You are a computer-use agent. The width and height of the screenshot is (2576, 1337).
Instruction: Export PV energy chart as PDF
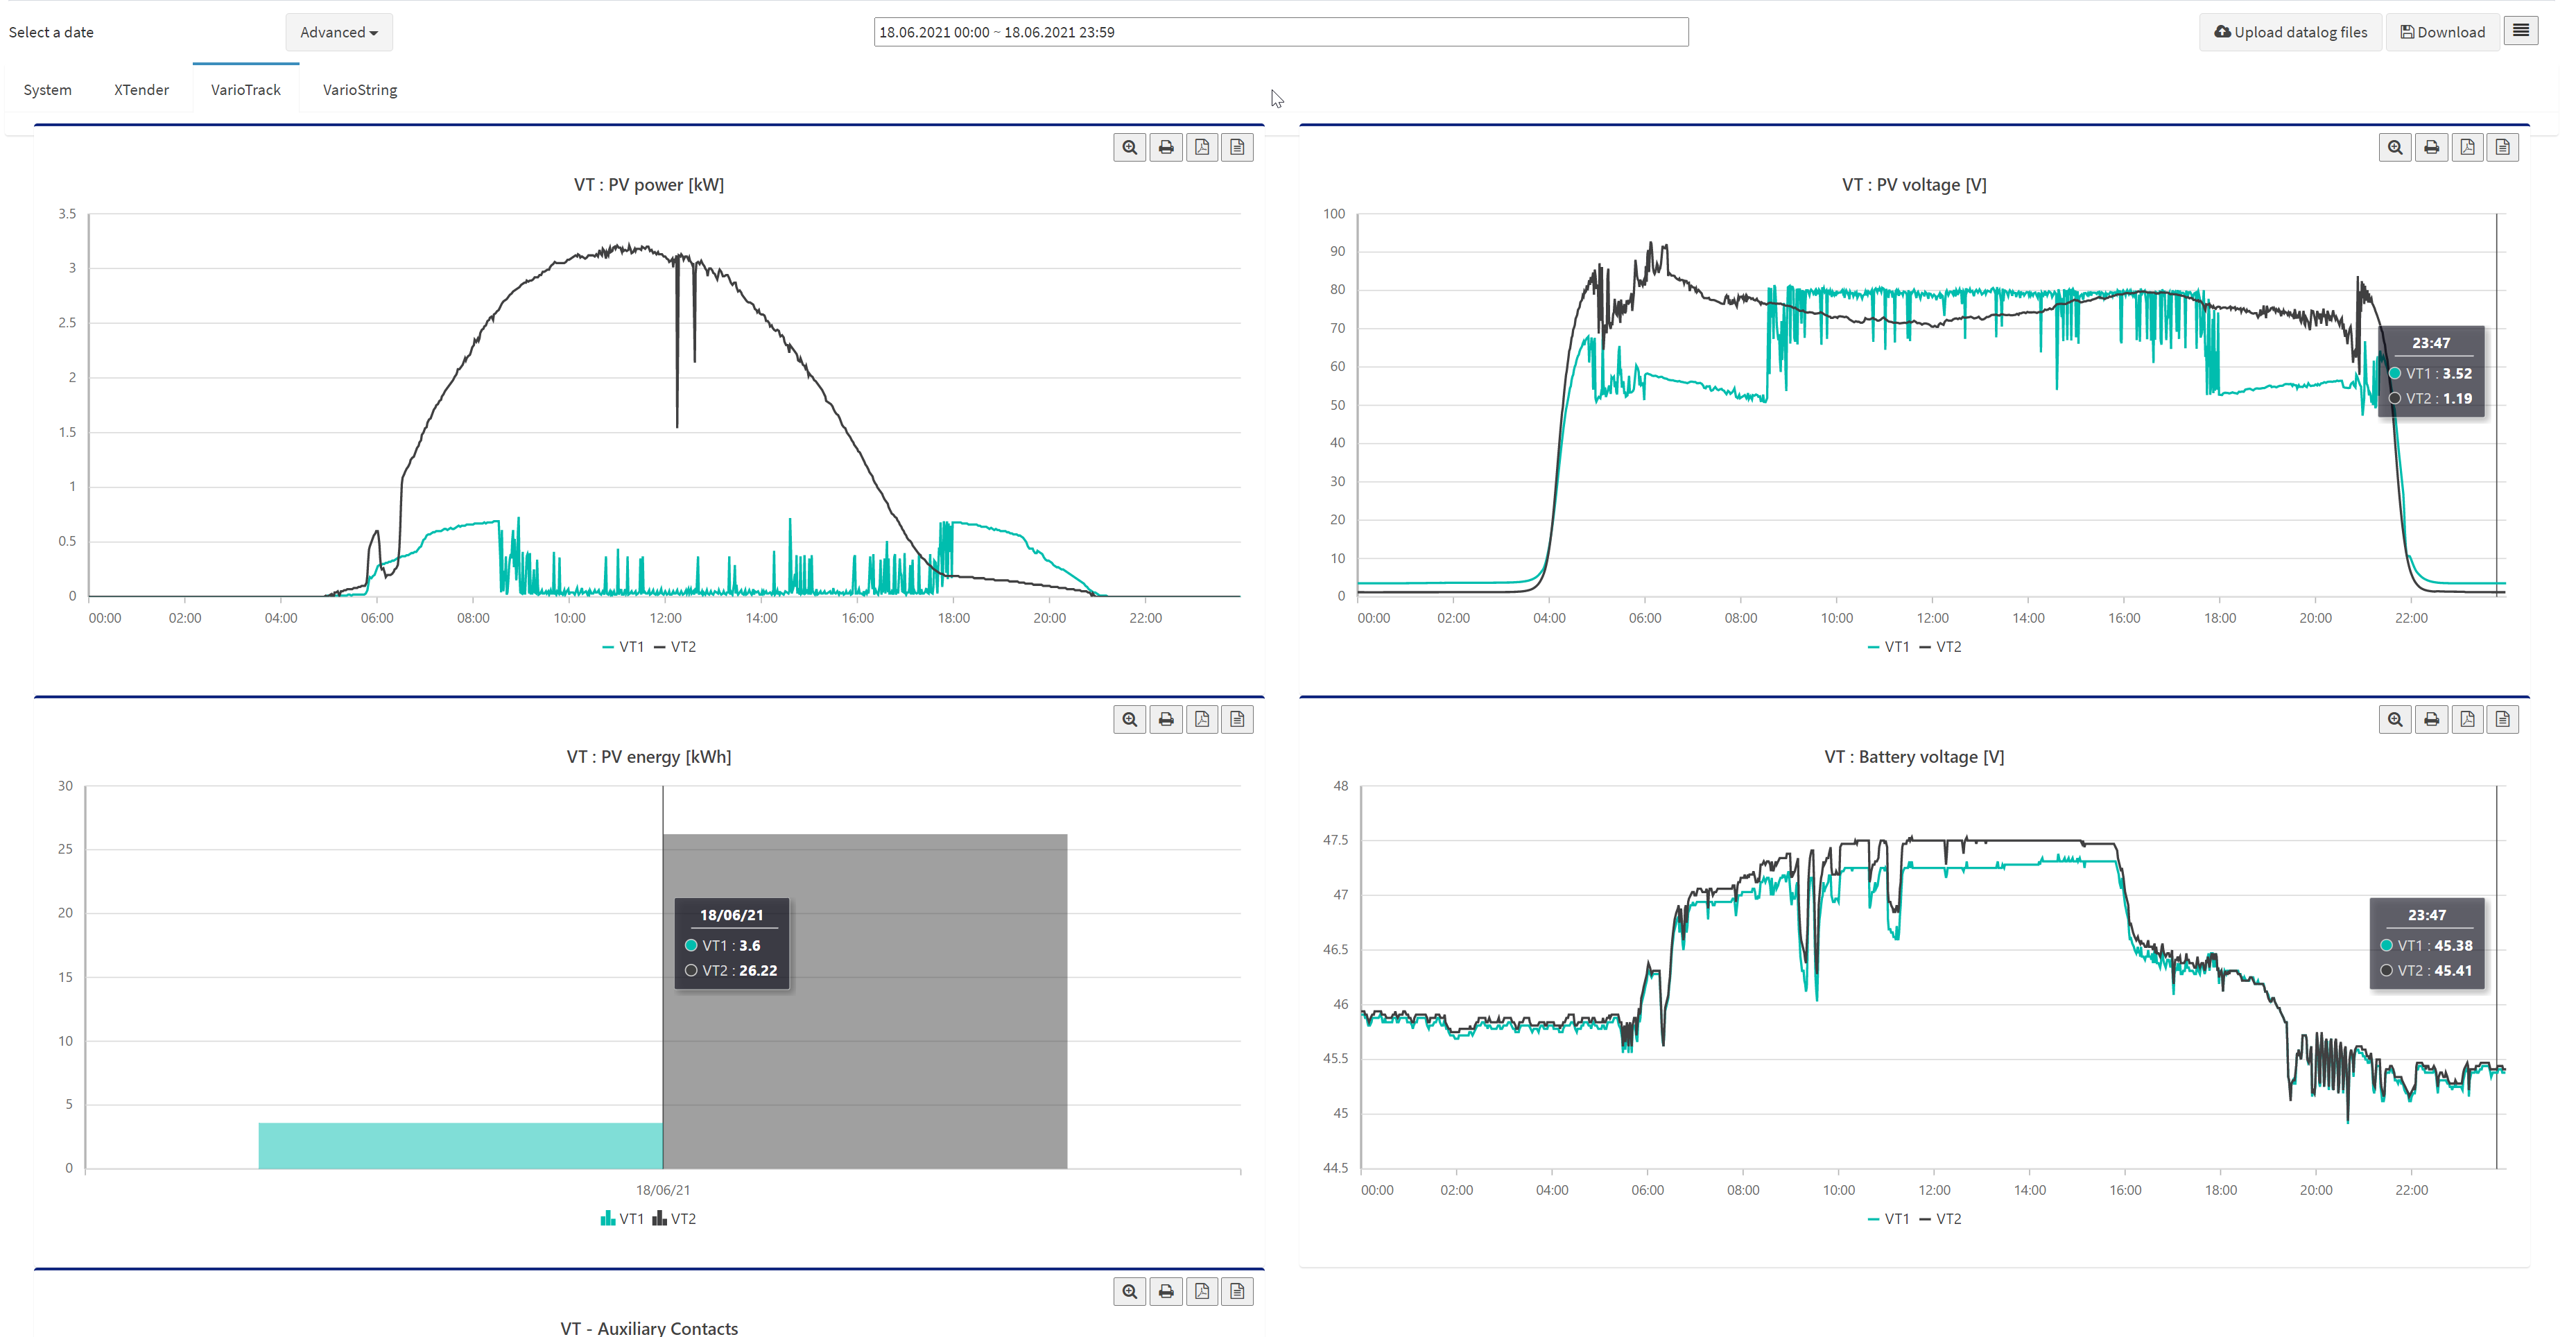(1202, 719)
